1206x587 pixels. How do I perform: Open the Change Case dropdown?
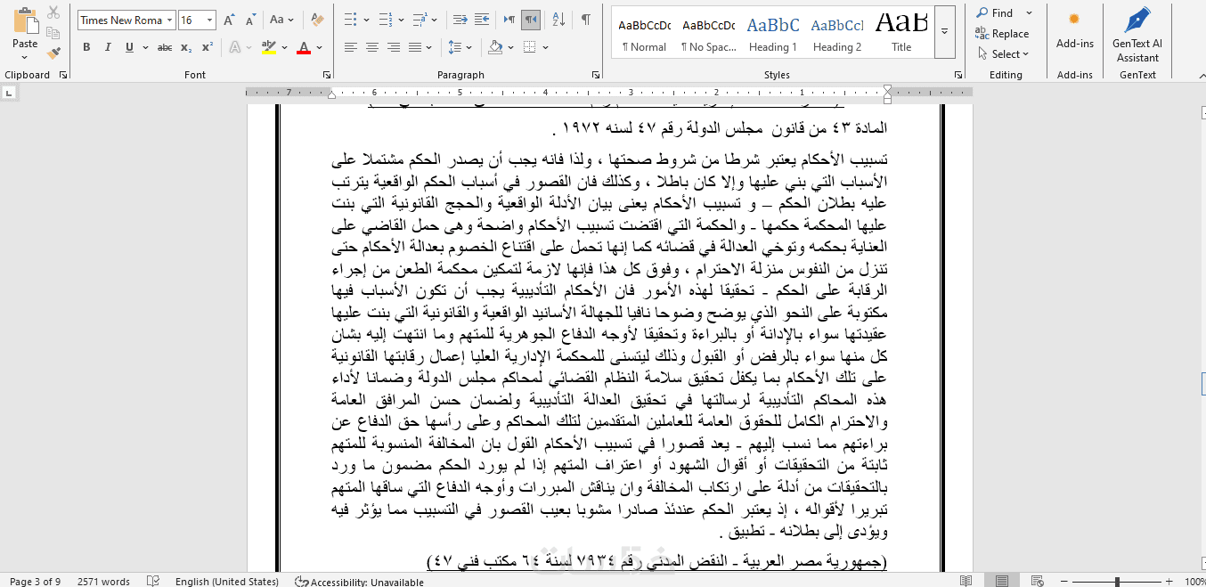[x=282, y=20]
